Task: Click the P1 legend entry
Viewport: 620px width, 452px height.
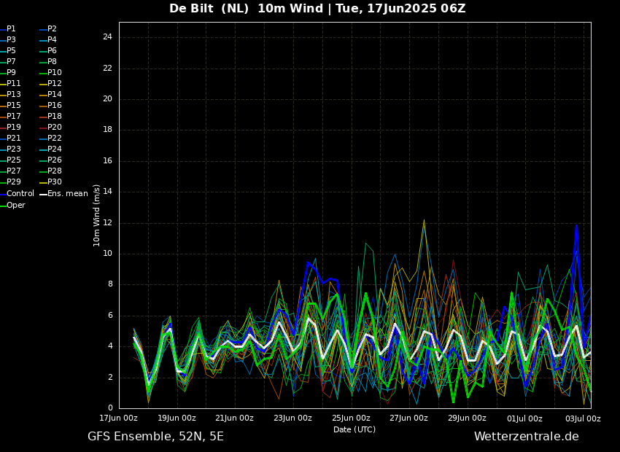Action: (x=11, y=29)
